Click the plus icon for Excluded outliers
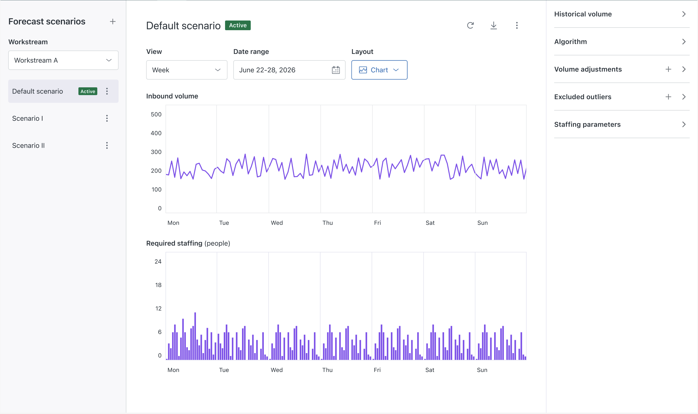 pyautogui.click(x=668, y=97)
